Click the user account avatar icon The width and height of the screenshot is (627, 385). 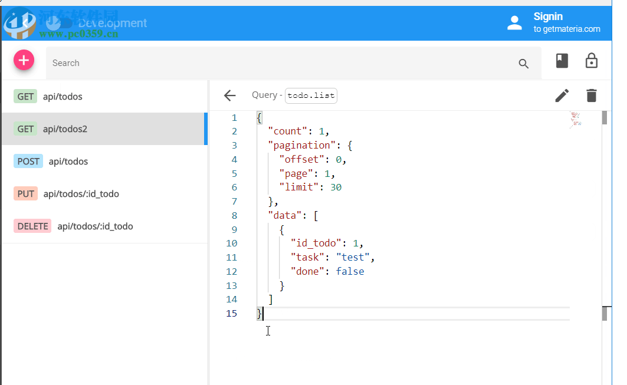(x=514, y=23)
